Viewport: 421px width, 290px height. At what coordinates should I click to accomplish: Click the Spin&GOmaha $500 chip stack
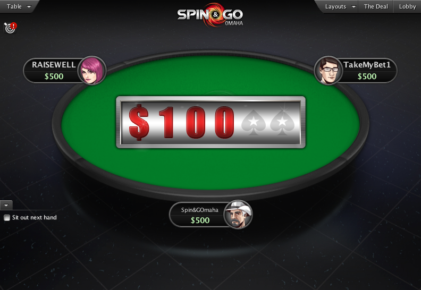[x=200, y=220]
